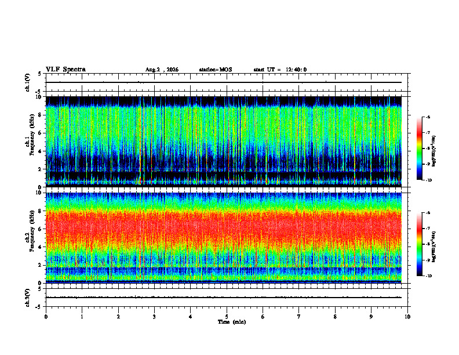Click the "-7" label on ch.2 color bar
459x355 pixels.
pos(428,229)
